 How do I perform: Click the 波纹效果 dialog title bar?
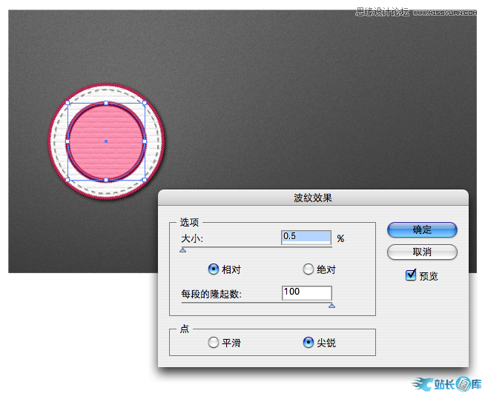[313, 198]
